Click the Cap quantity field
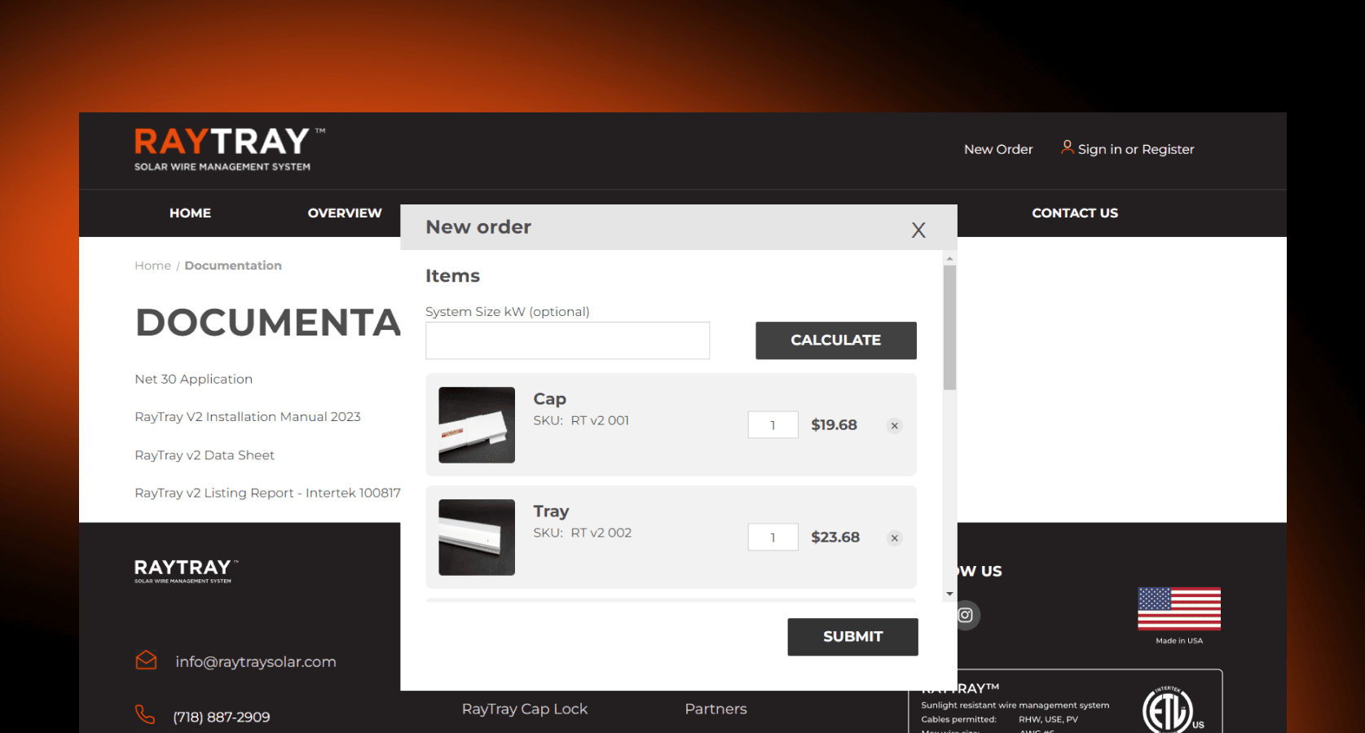 [773, 425]
